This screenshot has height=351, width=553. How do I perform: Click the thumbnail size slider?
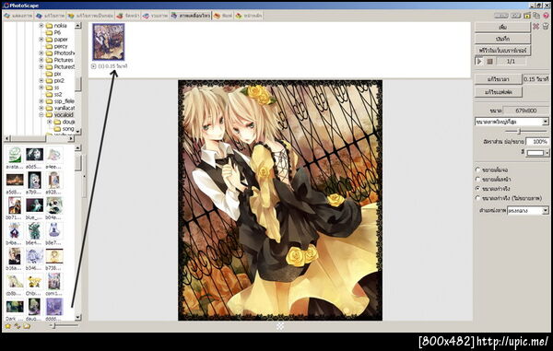[x=64, y=326]
